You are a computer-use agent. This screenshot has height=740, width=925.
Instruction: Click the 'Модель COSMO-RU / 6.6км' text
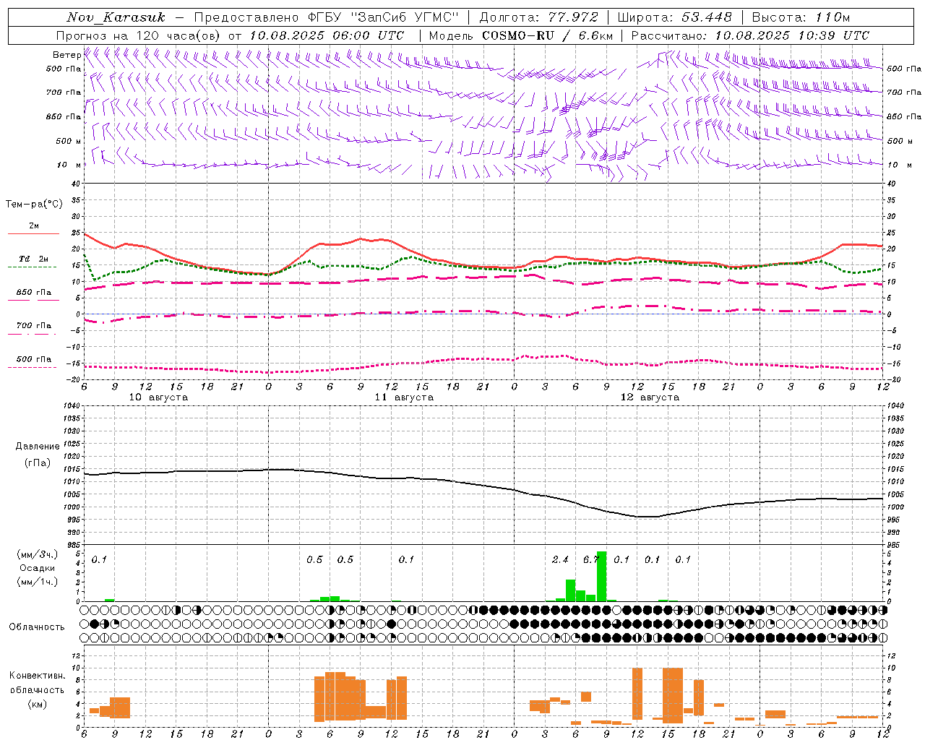tap(520, 35)
